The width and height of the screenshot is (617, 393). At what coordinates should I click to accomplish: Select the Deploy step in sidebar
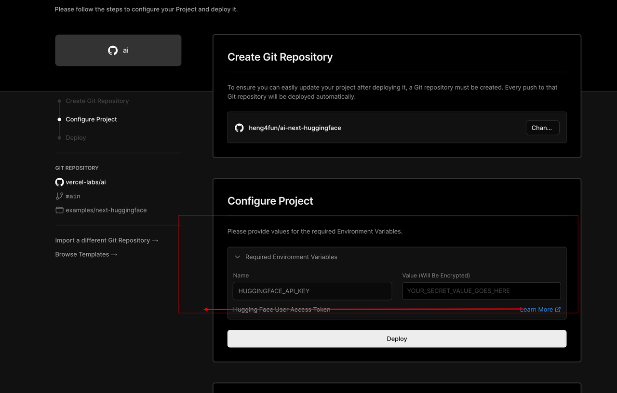tap(76, 138)
